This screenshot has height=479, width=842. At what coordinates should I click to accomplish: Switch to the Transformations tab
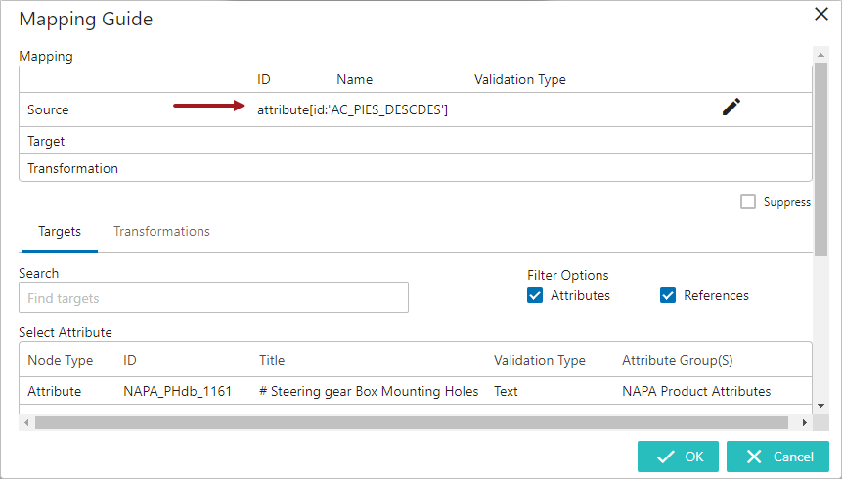click(161, 232)
